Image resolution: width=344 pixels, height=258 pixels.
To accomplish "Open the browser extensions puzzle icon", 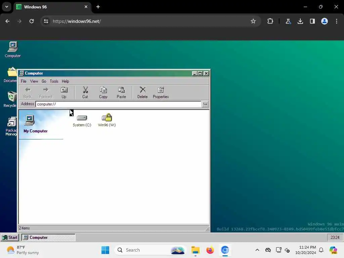I will (x=270, y=21).
